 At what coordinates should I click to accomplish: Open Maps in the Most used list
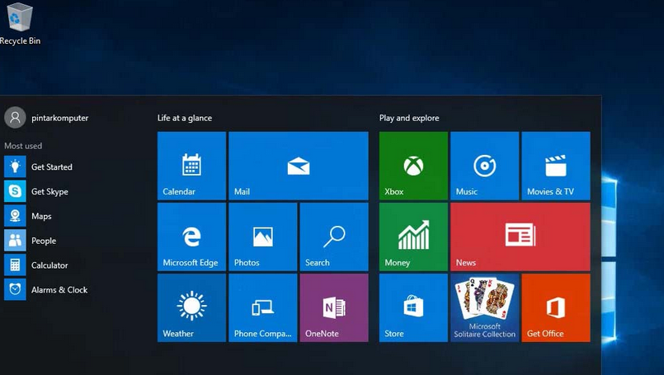(46, 216)
